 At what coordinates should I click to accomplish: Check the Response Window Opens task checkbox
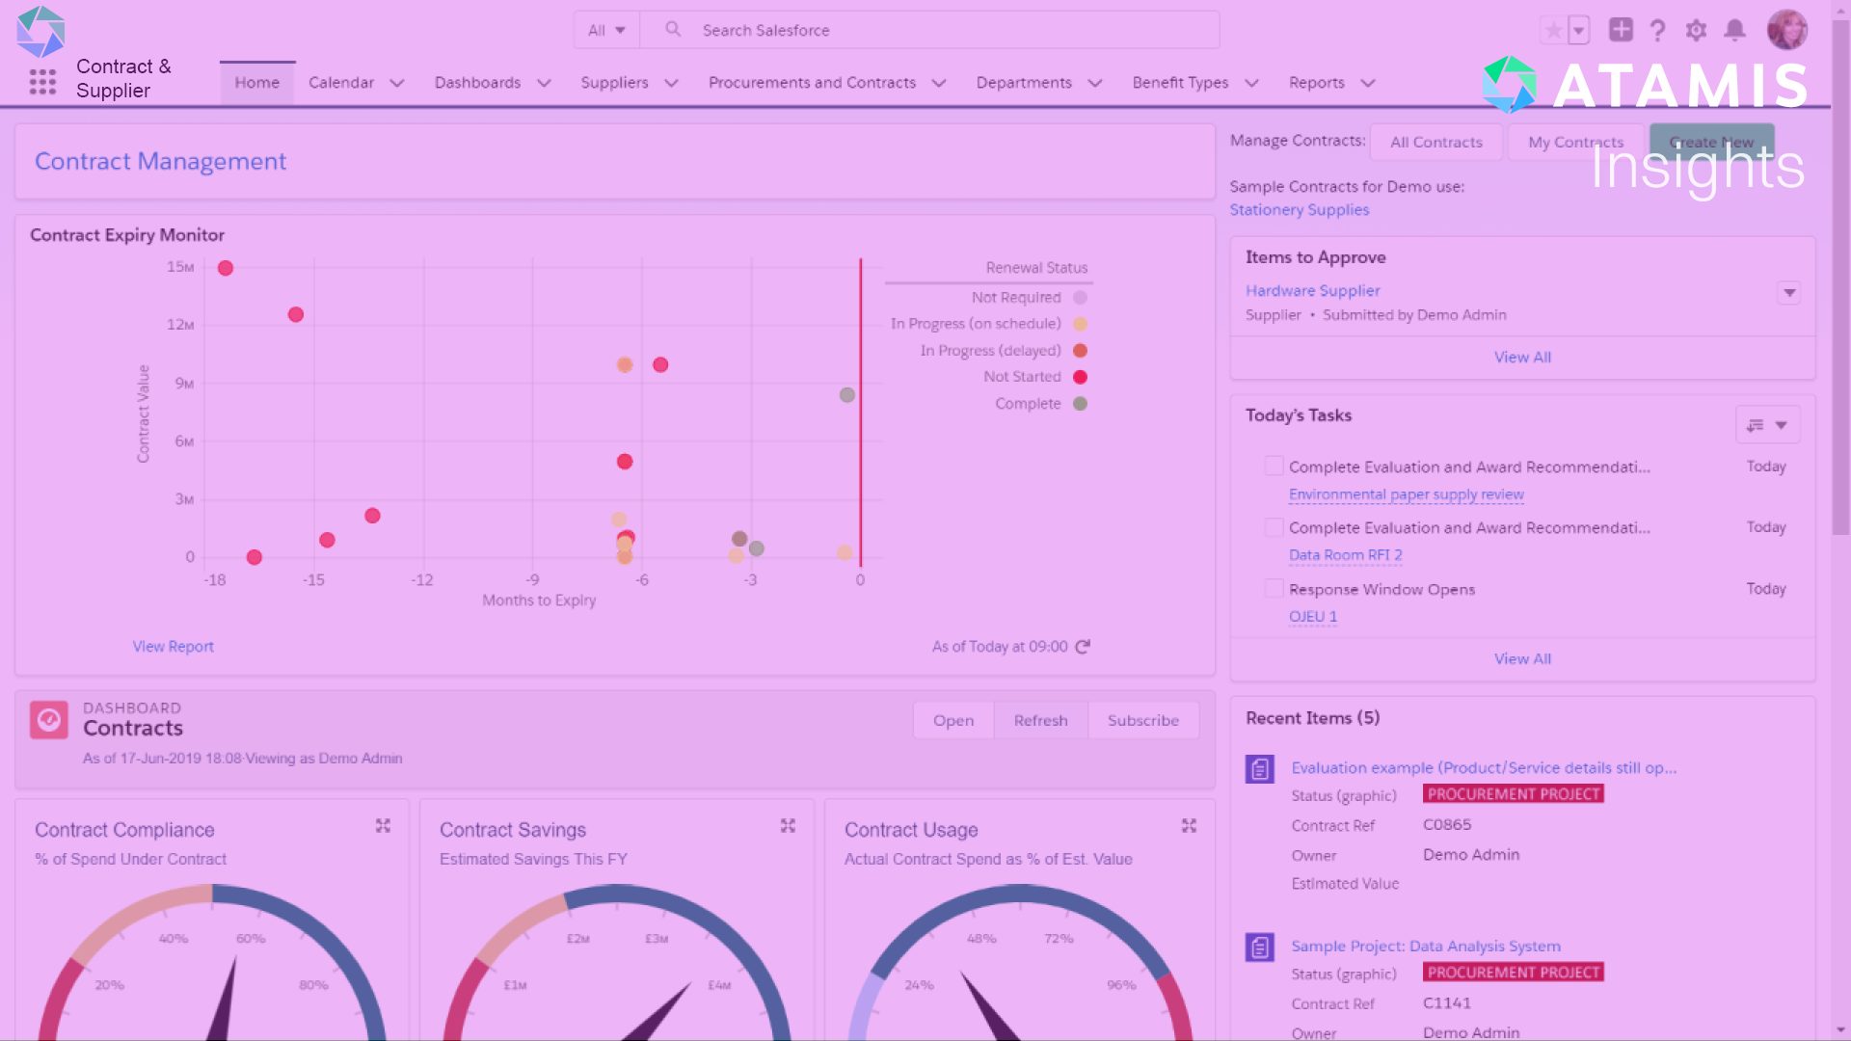[x=1274, y=589]
